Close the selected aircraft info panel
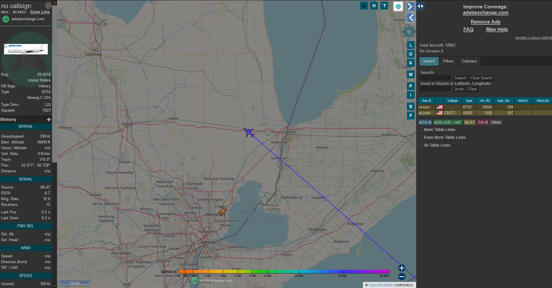This screenshot has height=288, width=552. tap(48, 5)
